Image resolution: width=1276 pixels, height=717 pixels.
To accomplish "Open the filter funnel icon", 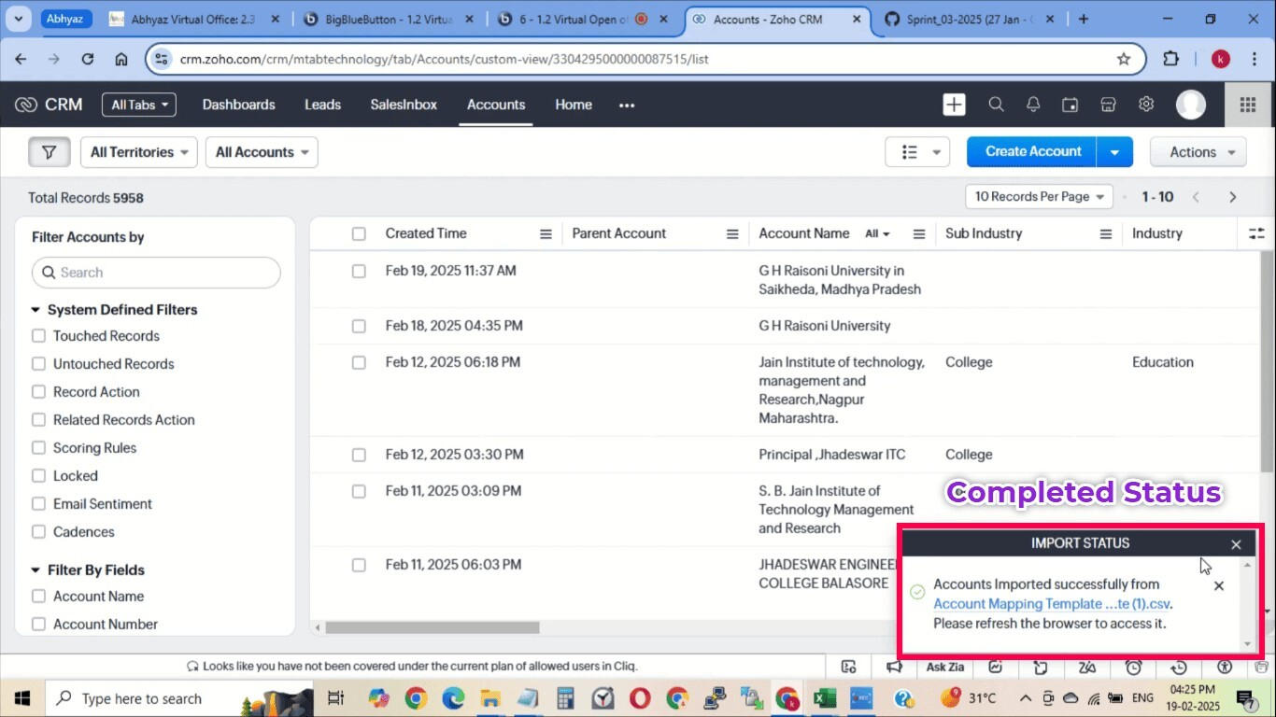I will point(49,152).
